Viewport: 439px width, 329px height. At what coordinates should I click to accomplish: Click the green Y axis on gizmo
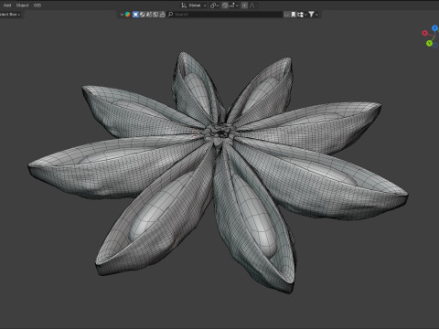(x=429, y=44)
